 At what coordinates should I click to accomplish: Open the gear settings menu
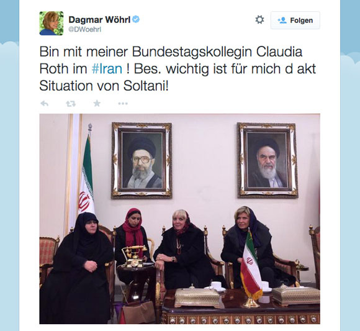coord(259,20)
